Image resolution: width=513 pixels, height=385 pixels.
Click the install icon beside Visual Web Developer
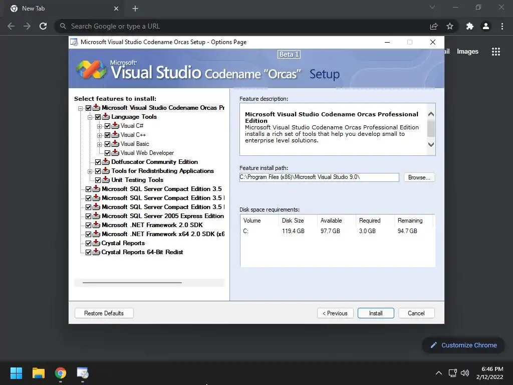click(x=115, y=152)
